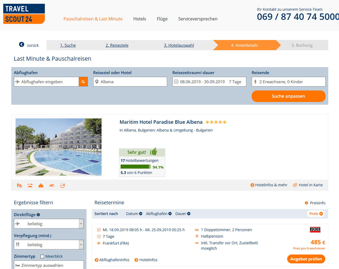Viewport: 339px width, 269px height.
Task: Click the room service bell feature icon
Action: [x=41, y=185]
